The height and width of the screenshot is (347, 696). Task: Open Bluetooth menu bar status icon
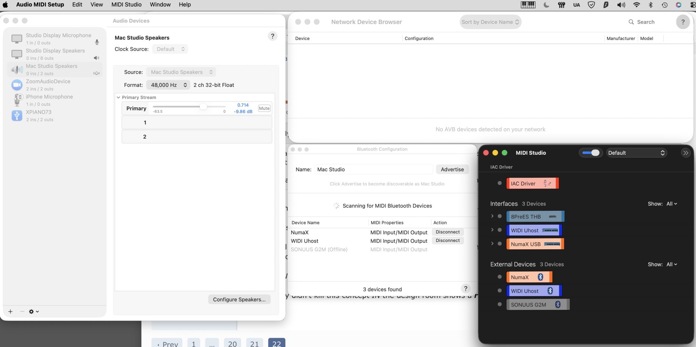pos(650,5)
